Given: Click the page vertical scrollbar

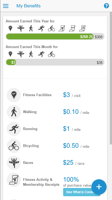Looking at the screenshot, I should [111, 78].
